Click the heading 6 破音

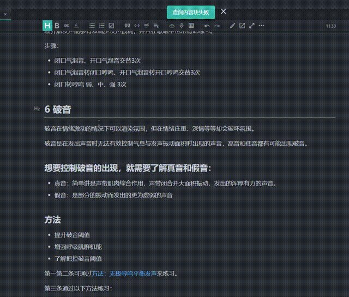[x=58, y=109]
